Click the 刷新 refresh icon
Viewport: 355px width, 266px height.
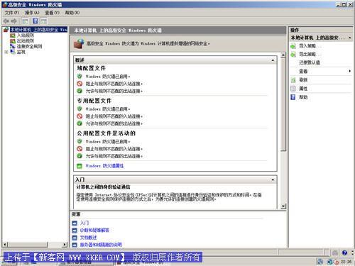(293, 80)
